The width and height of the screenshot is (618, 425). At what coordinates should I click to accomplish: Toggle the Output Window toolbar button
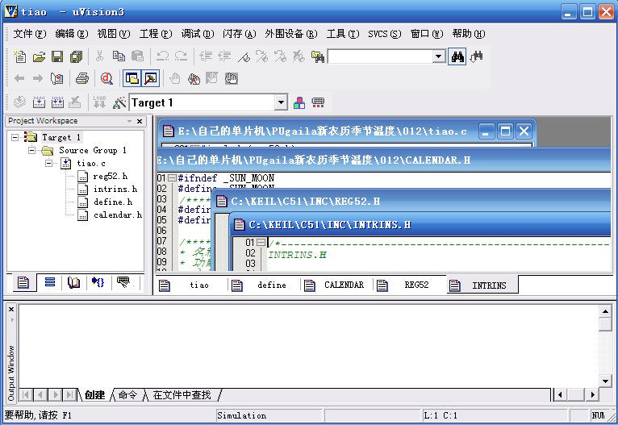(x=151, y=78)
